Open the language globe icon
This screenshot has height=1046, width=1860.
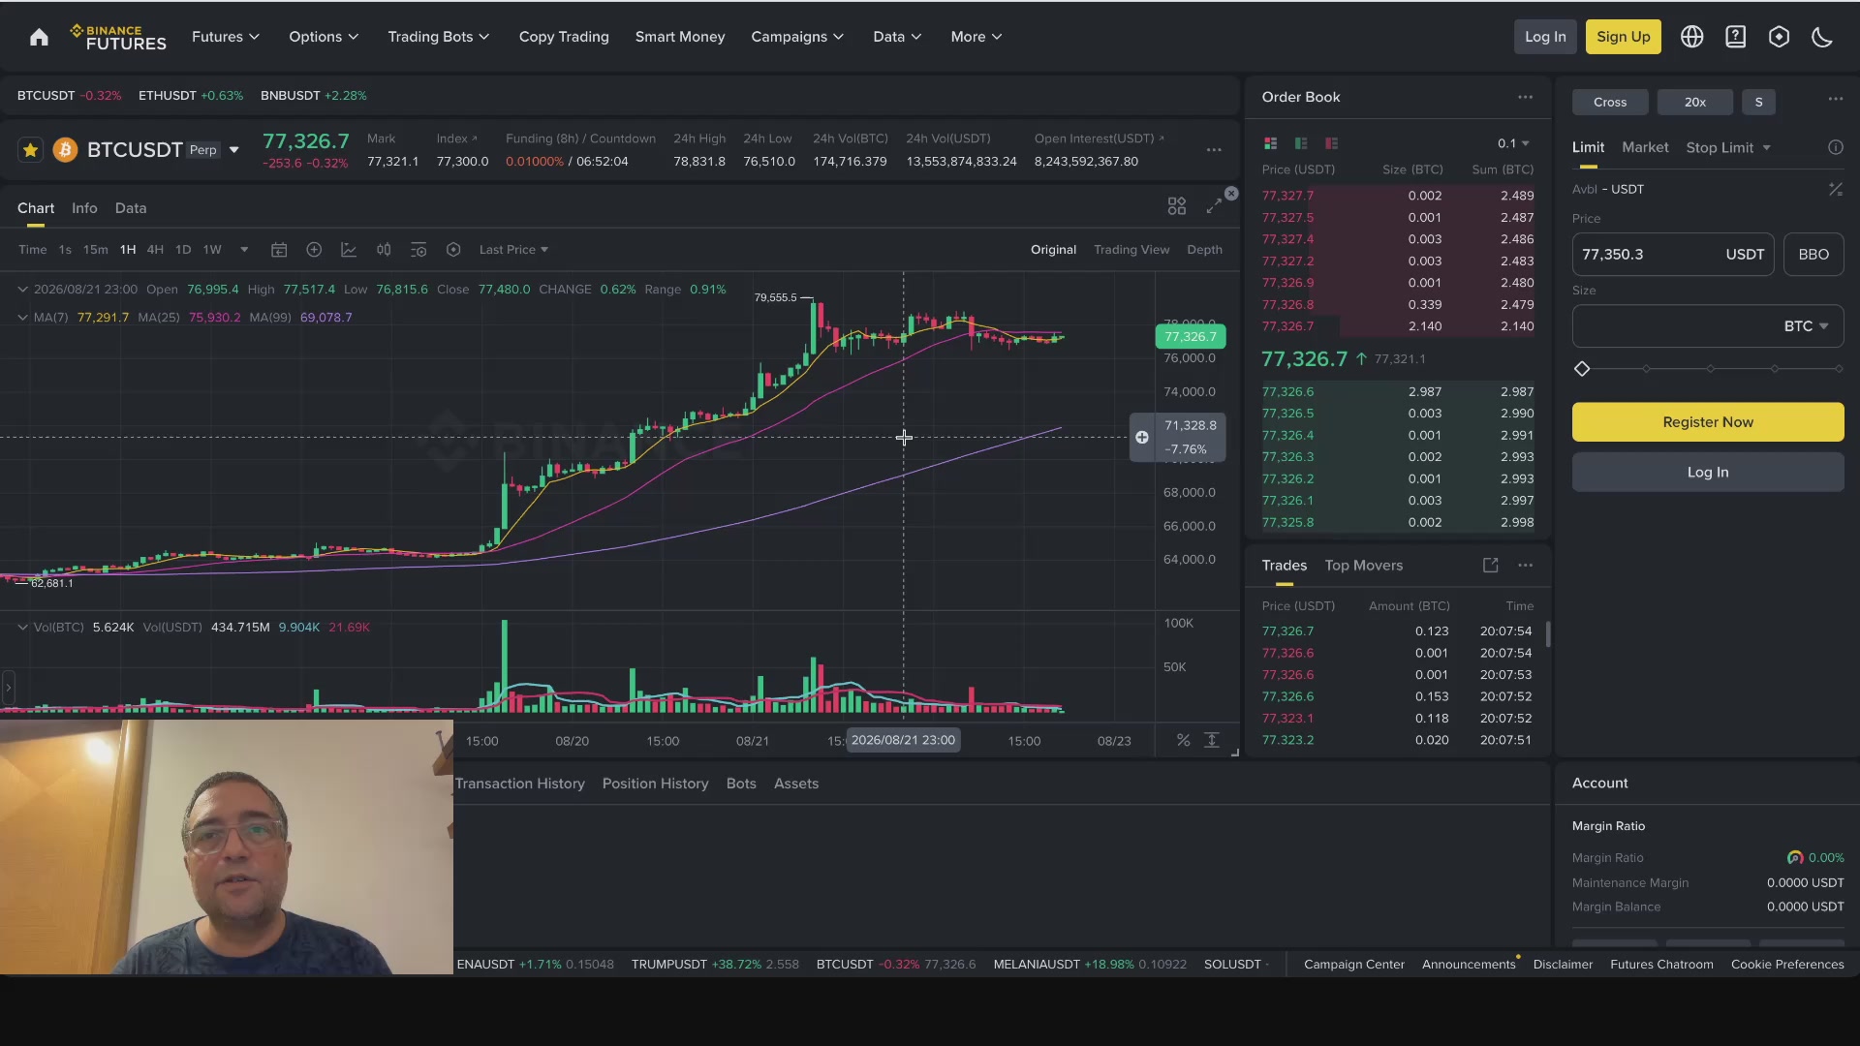(x=1691, y=37)
